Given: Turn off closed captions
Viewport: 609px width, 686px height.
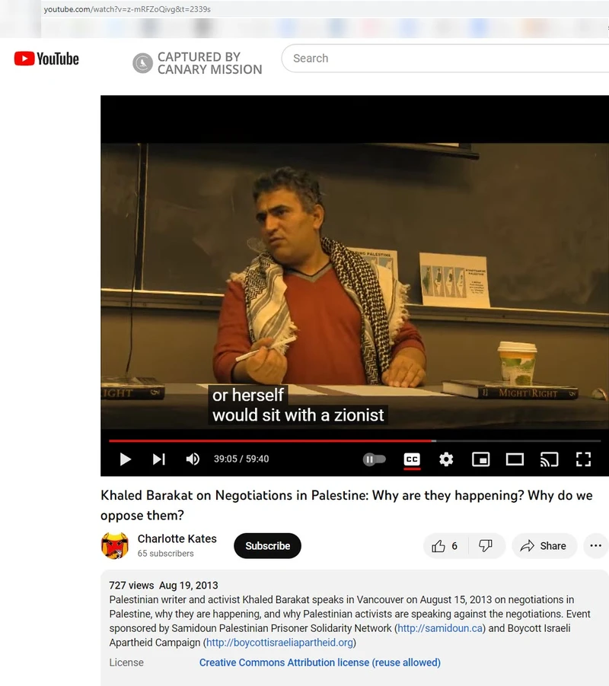Looking at the screenshot, I should (x=412, y=459).
